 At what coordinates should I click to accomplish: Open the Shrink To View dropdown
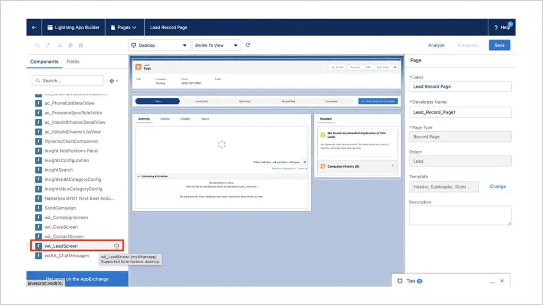(216, 46)
